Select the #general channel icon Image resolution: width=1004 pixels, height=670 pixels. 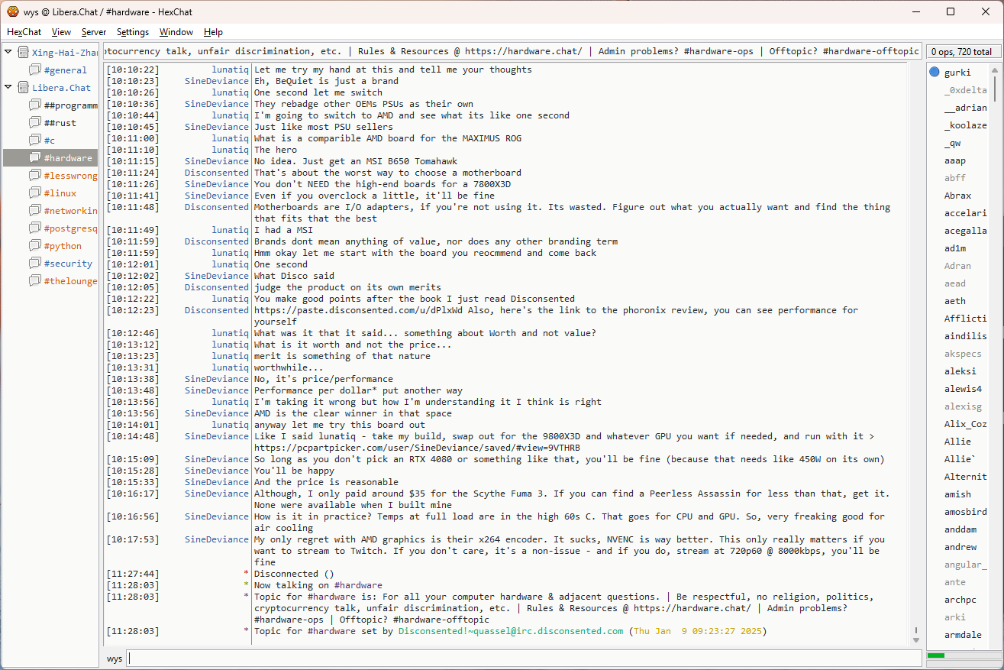point(35,70)
